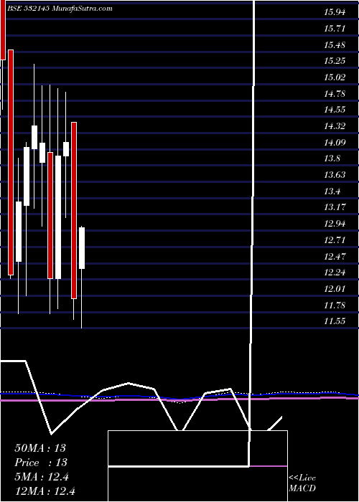Select the red candlestick just left of the last white candle

pos(74,210)
